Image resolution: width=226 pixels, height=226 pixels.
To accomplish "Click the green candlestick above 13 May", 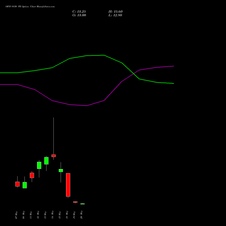I will coord(47,161).
